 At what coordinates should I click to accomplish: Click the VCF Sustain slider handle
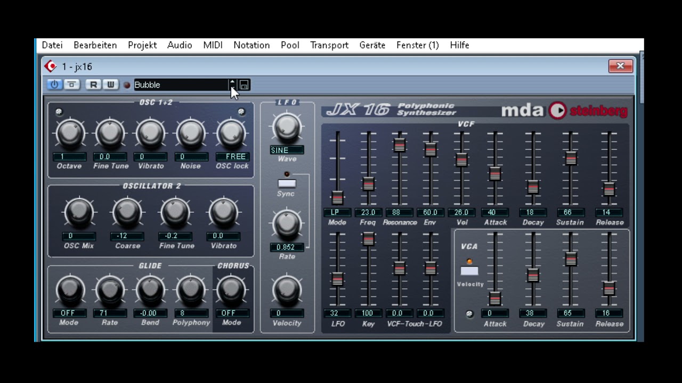571,158
